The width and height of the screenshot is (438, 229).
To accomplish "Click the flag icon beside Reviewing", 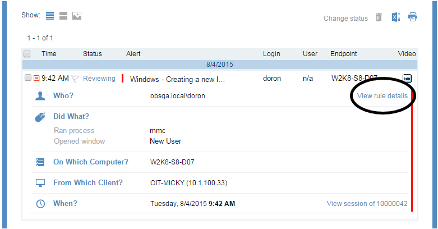I will click(x=75, y=79).
